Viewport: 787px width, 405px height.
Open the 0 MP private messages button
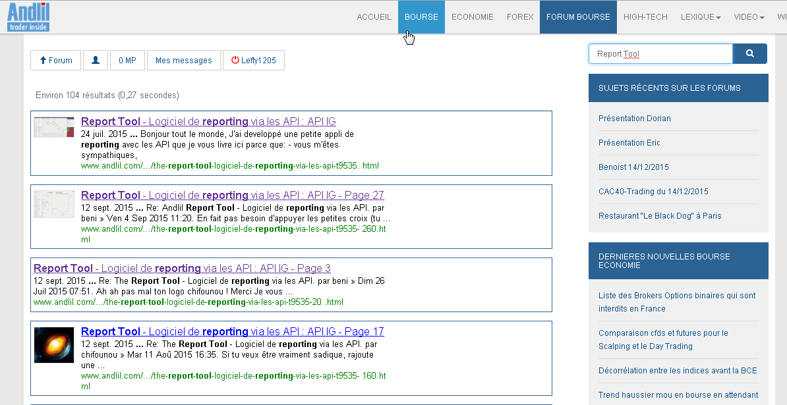click(x=127, y=60)
